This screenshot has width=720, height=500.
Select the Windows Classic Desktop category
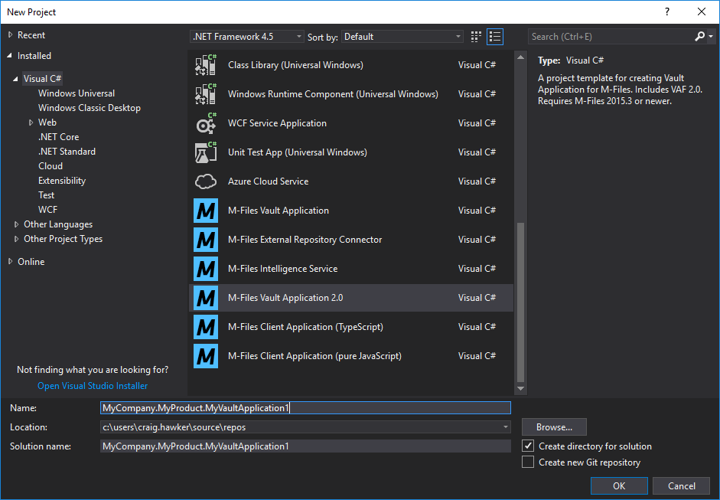click(x=89, y=107)
